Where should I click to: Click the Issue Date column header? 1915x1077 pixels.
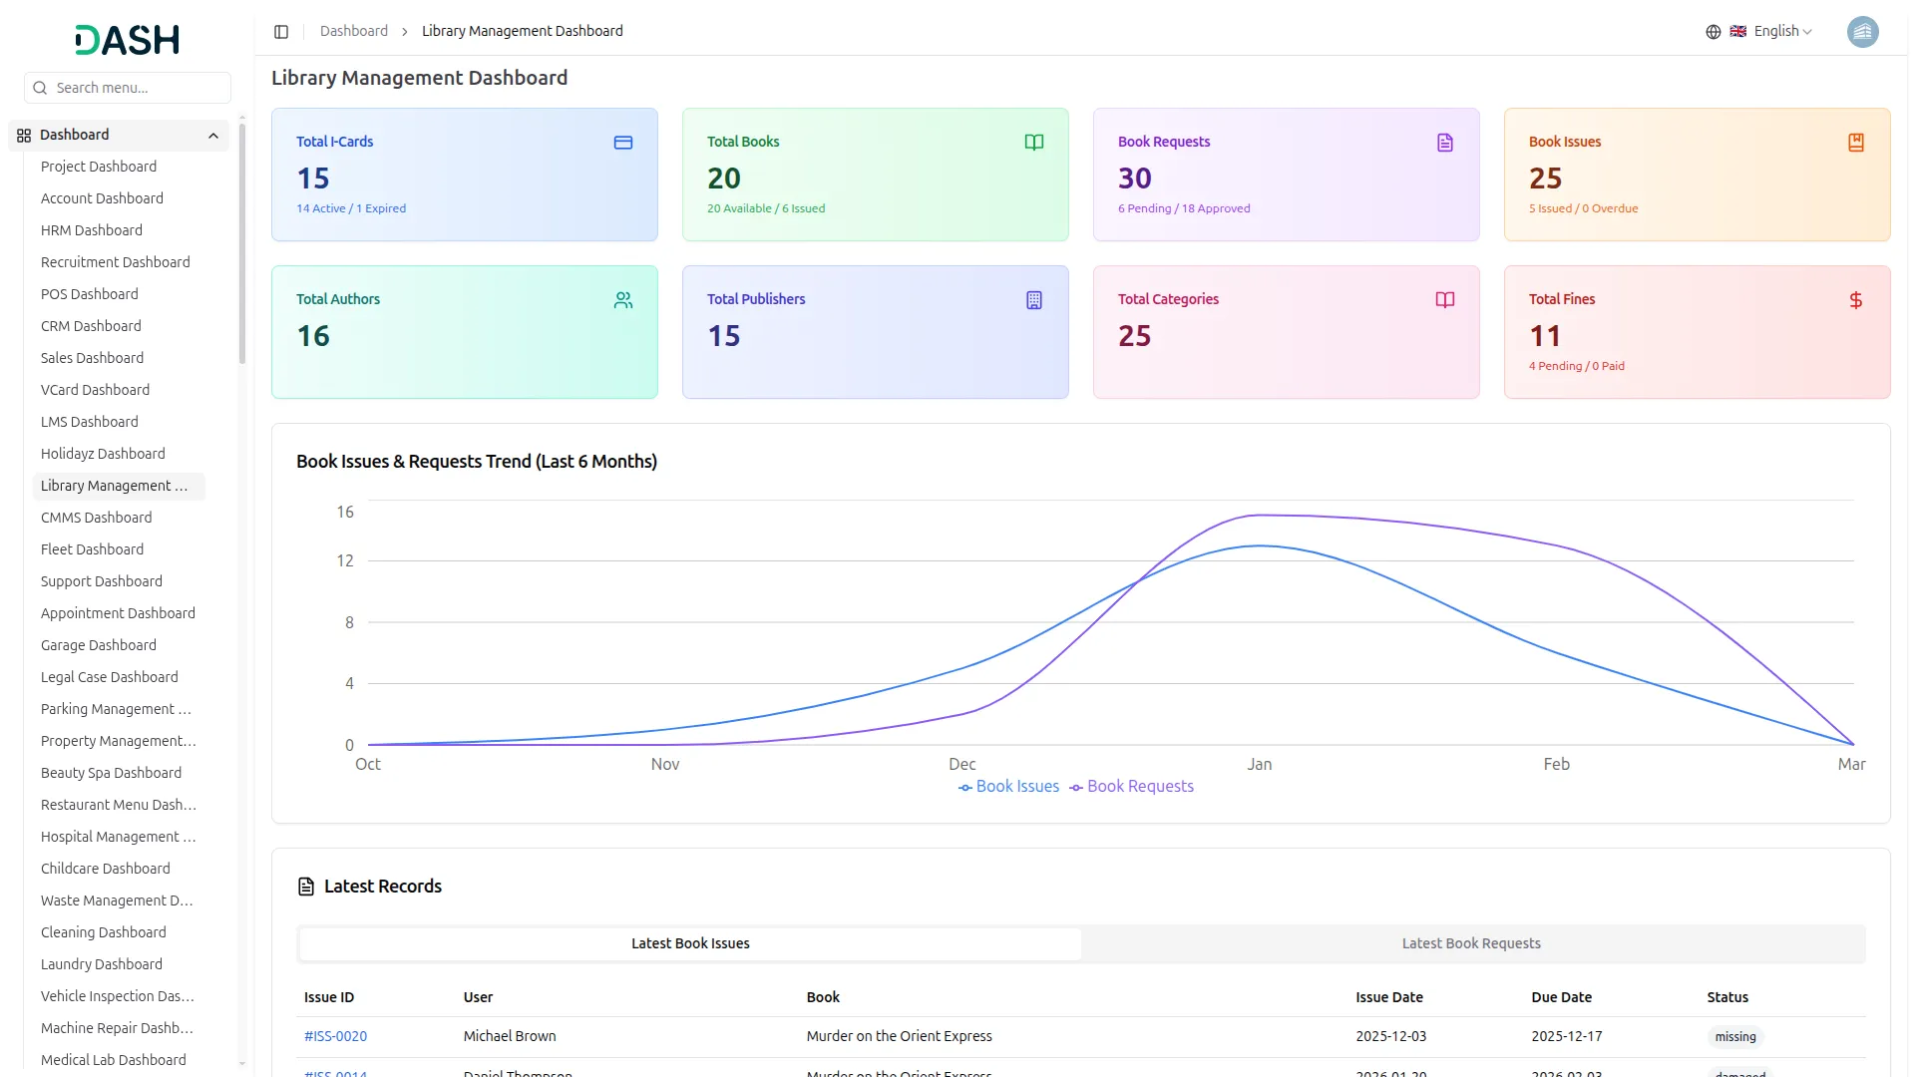click(x=1388, y=997)
